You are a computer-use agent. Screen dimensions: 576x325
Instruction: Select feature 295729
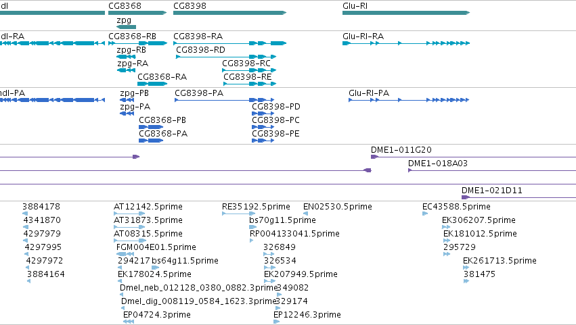460,247
